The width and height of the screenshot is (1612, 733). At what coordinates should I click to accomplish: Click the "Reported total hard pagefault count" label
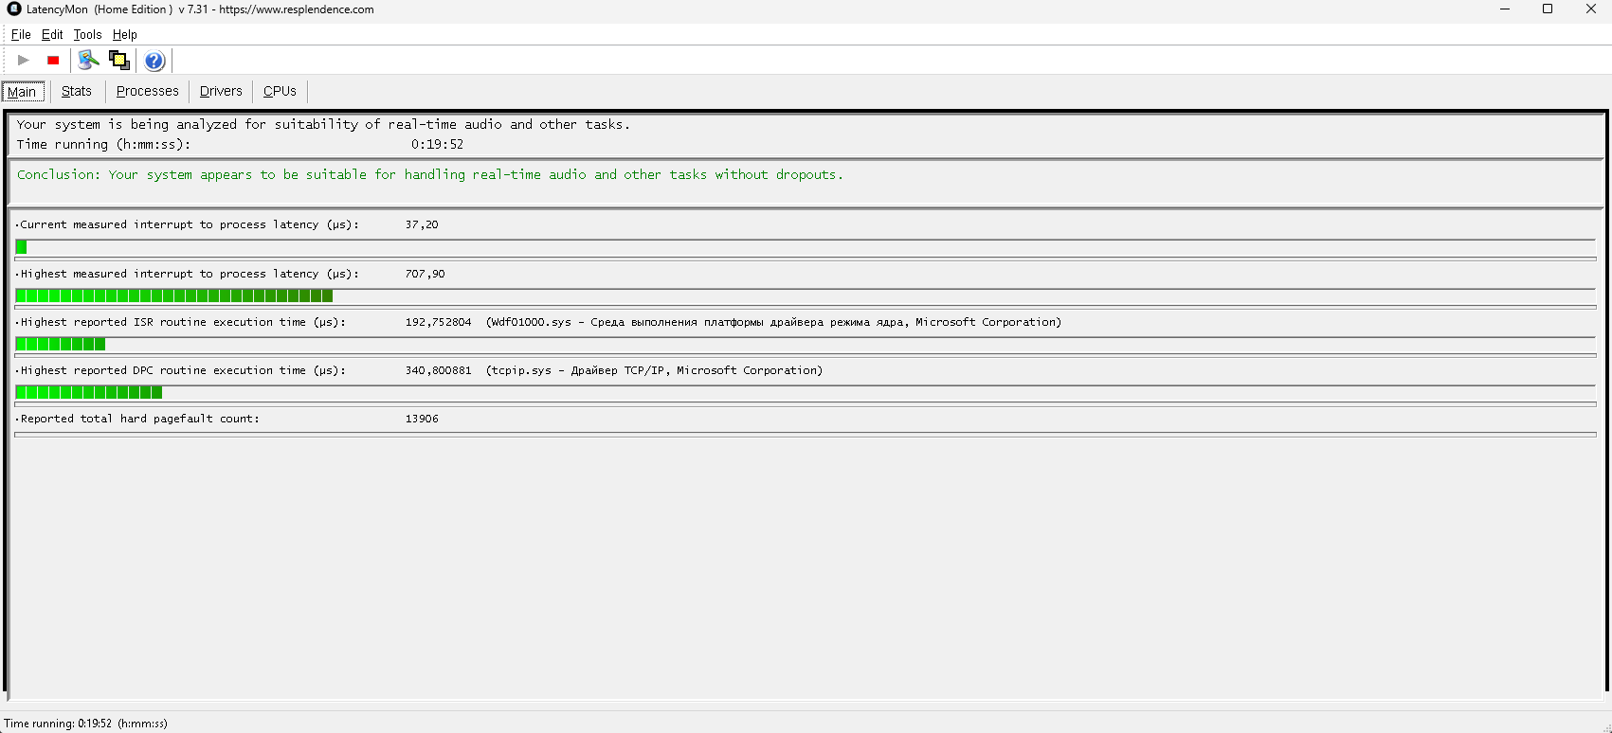(137, 420)
